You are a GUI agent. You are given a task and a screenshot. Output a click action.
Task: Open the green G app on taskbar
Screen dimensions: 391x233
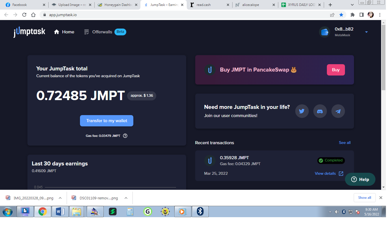(147, 212)
